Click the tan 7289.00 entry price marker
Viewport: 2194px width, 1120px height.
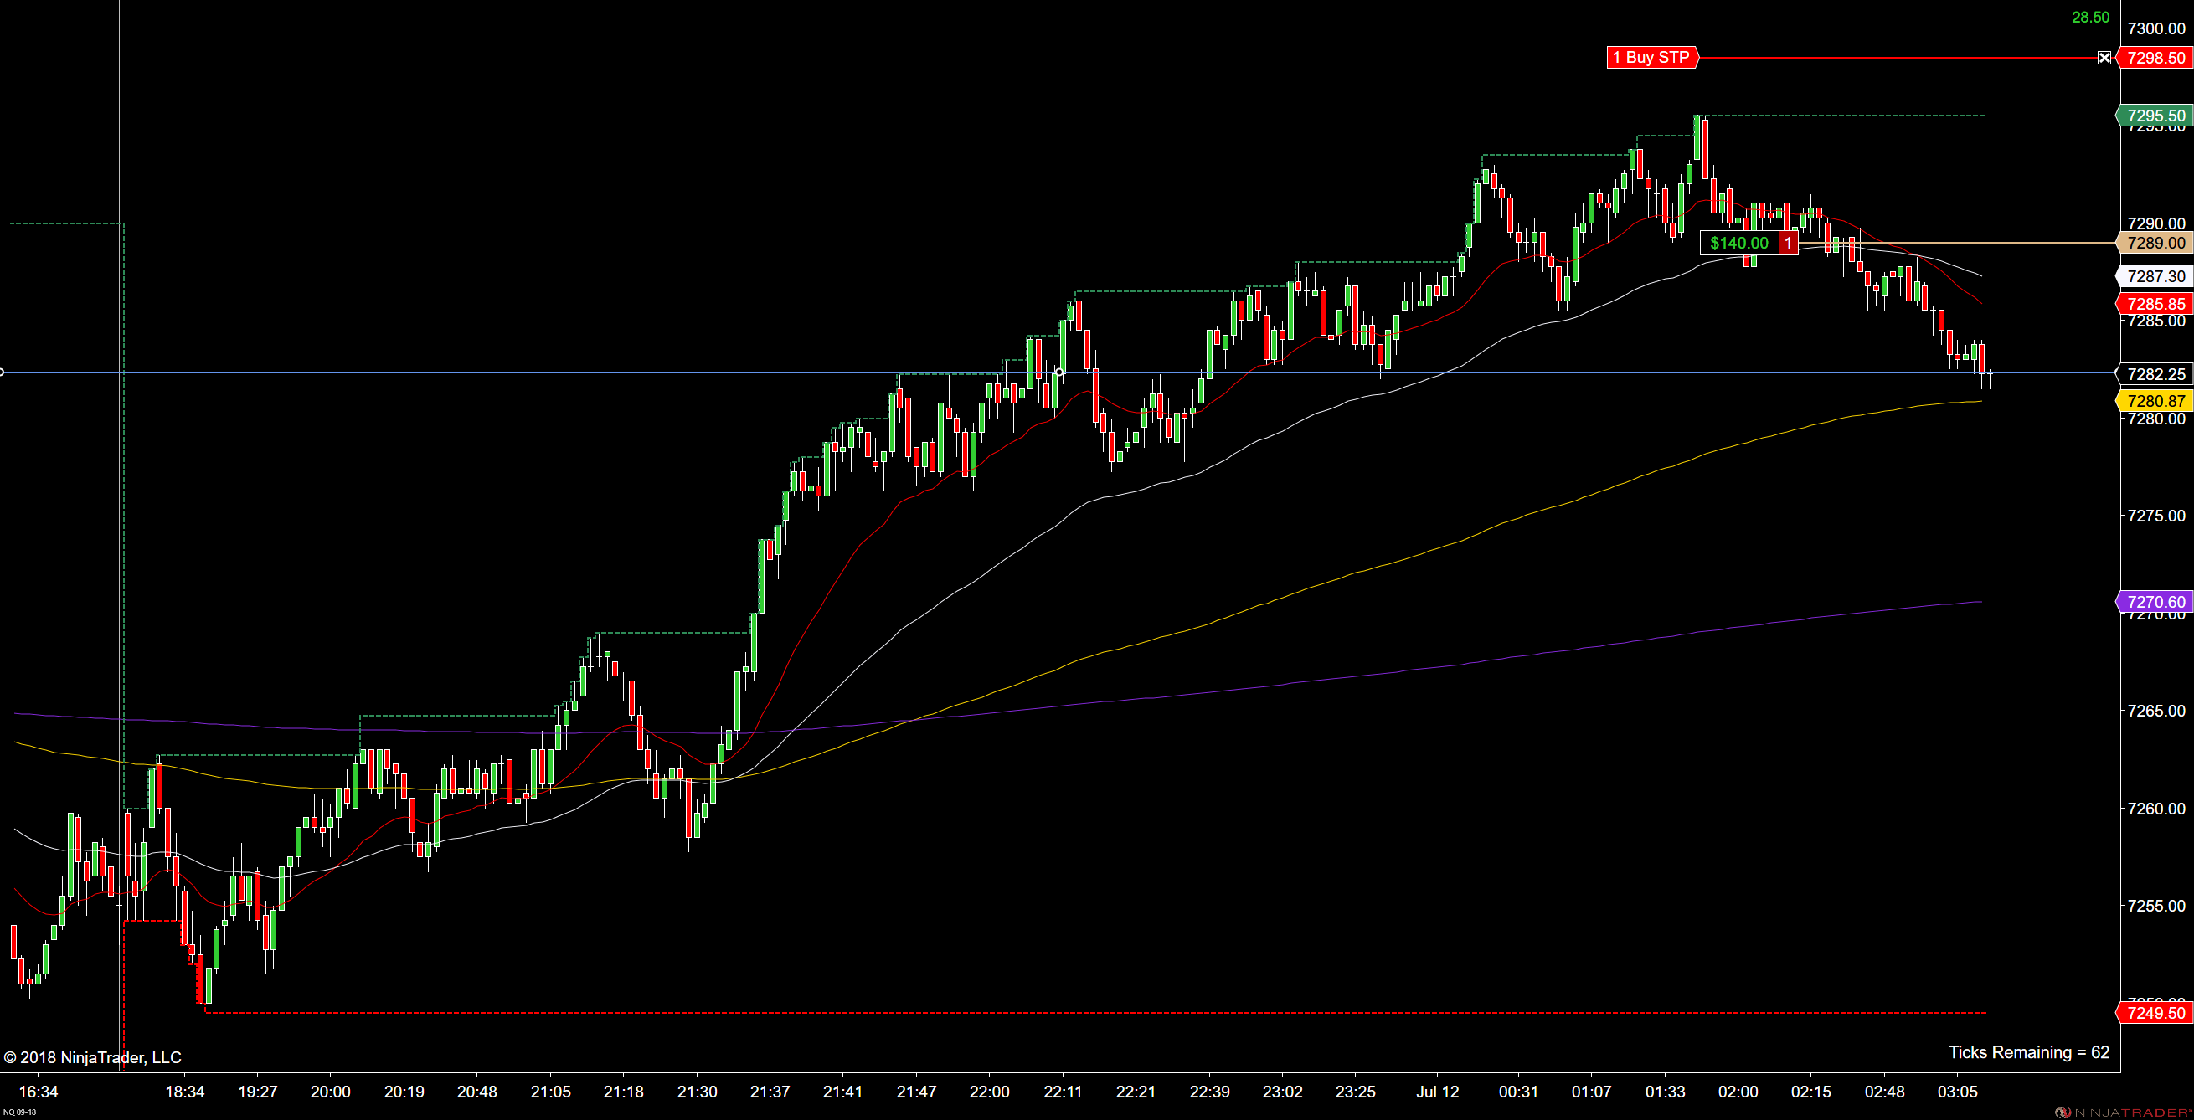coord(2155,244)
